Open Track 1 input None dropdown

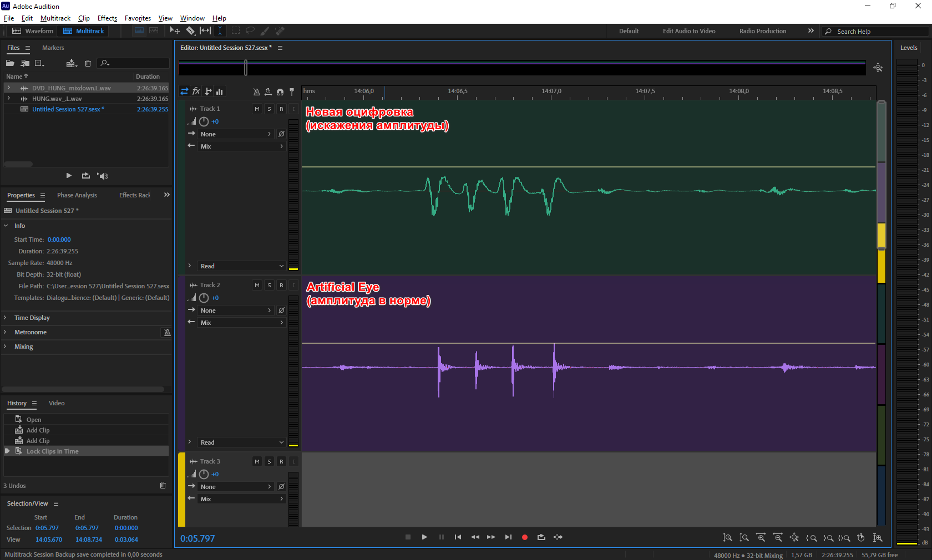tap(236, 134)
